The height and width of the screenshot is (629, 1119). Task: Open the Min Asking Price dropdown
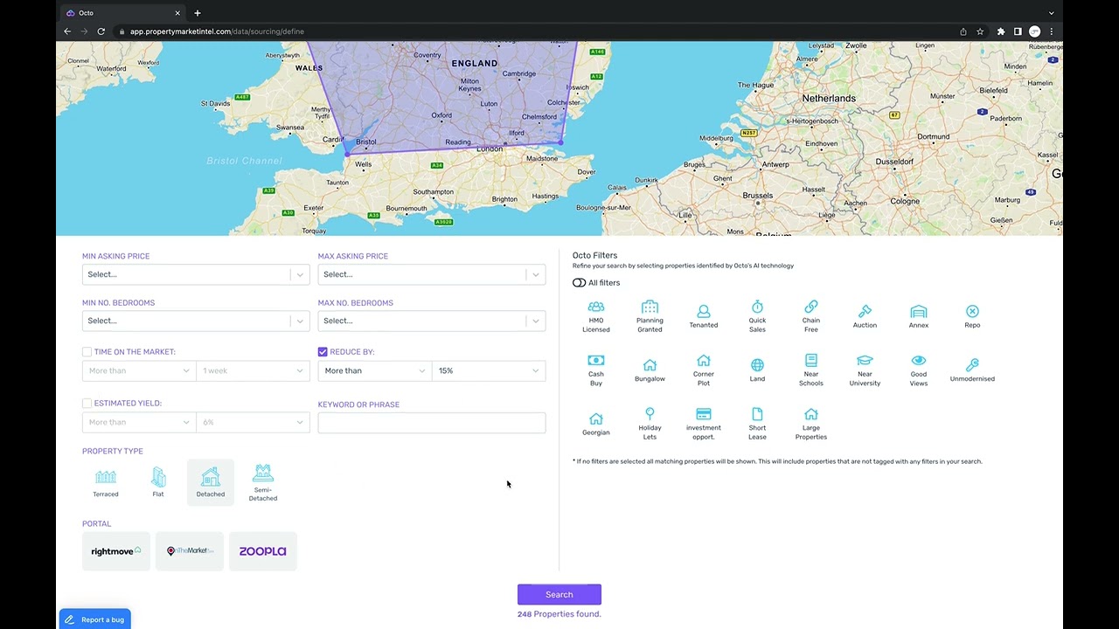click(196, 274)
